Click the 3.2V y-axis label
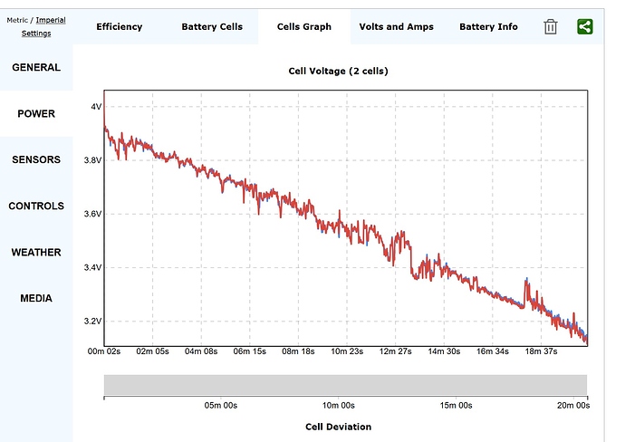625x442 pixels. [93, 322]
